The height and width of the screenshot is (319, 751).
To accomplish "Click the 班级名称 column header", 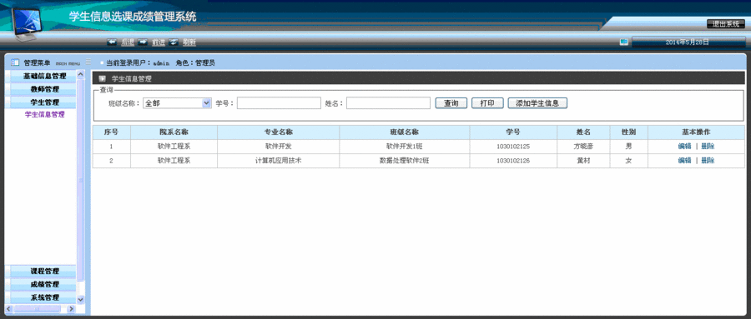I will pos(405,132).
